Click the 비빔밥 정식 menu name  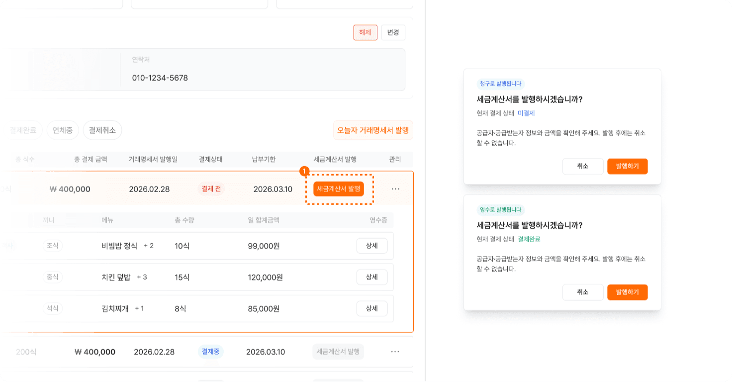click(119, 246)
